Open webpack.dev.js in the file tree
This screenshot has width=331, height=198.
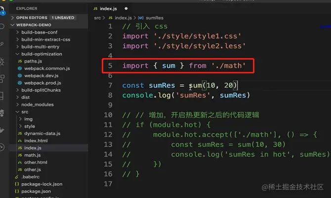pyautogui.click(x=41, y=75)
